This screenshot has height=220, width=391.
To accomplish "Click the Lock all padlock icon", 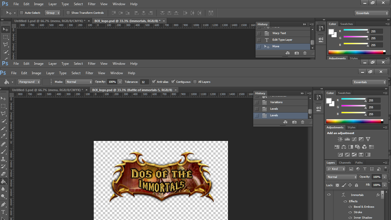I will pos(356,185).
